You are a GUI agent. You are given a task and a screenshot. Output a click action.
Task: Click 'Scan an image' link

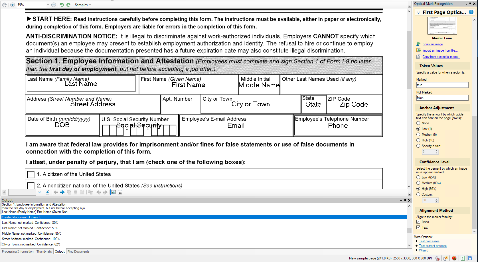[433, 44]
